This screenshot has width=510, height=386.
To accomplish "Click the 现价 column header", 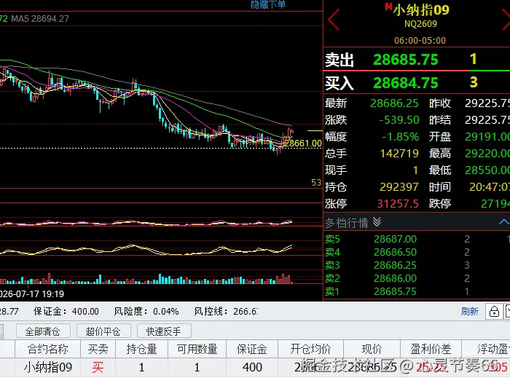I will (372, 349).
